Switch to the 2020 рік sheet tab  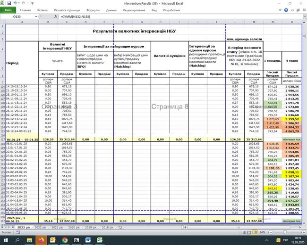click(74, 228)
